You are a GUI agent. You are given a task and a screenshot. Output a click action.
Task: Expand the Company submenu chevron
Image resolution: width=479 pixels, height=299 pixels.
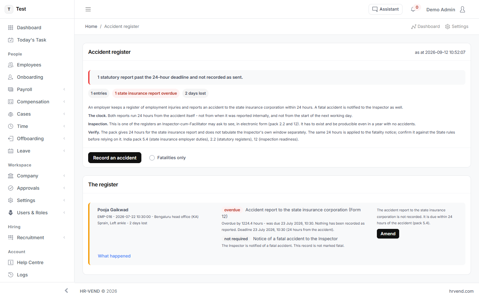tap(64, 176)
